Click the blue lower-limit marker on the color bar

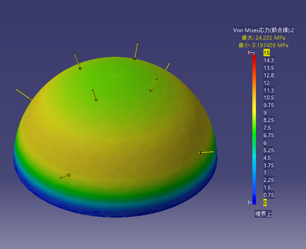[x=251, y=202]
